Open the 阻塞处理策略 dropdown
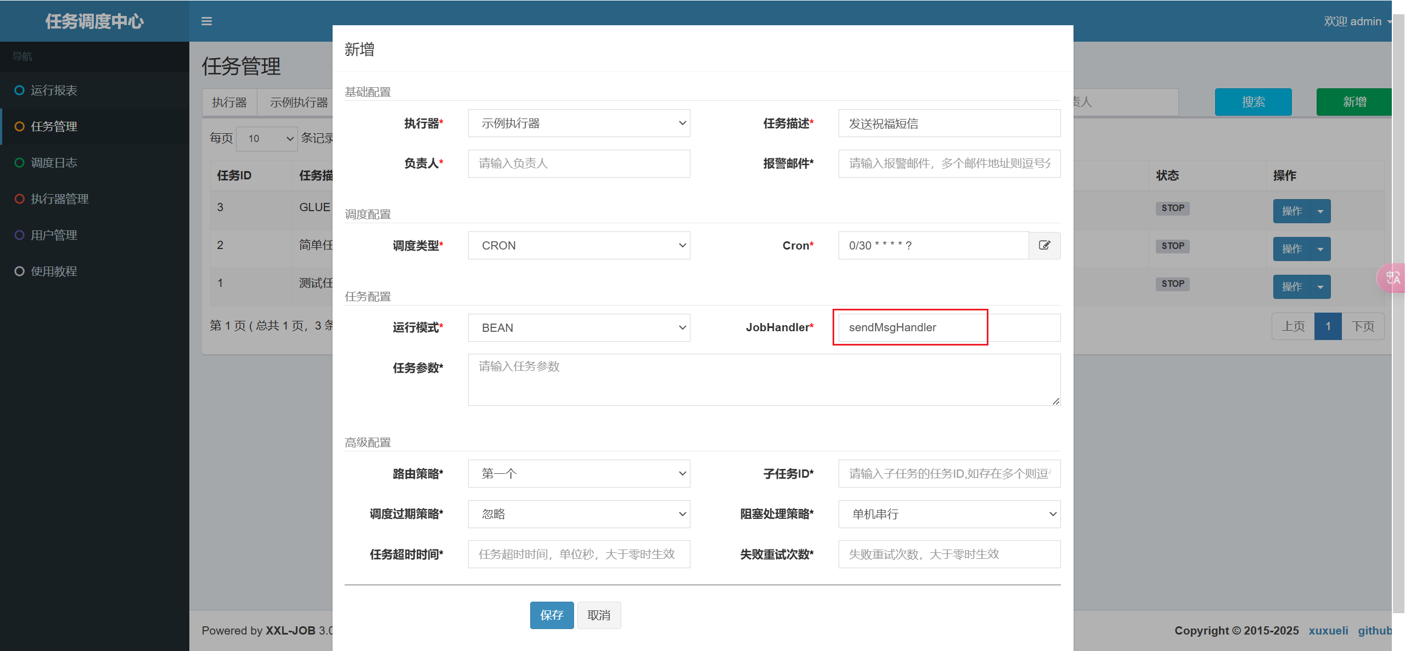Image resolution: width=1405 pixels, height=651 pixels. coord(949,514)
